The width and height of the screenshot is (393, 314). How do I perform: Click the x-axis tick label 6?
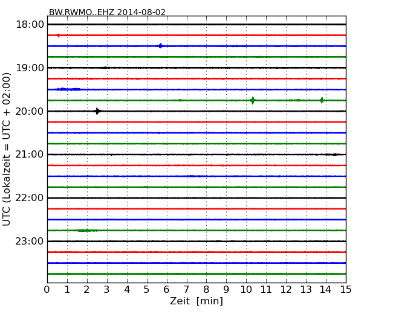pos(166,290)
